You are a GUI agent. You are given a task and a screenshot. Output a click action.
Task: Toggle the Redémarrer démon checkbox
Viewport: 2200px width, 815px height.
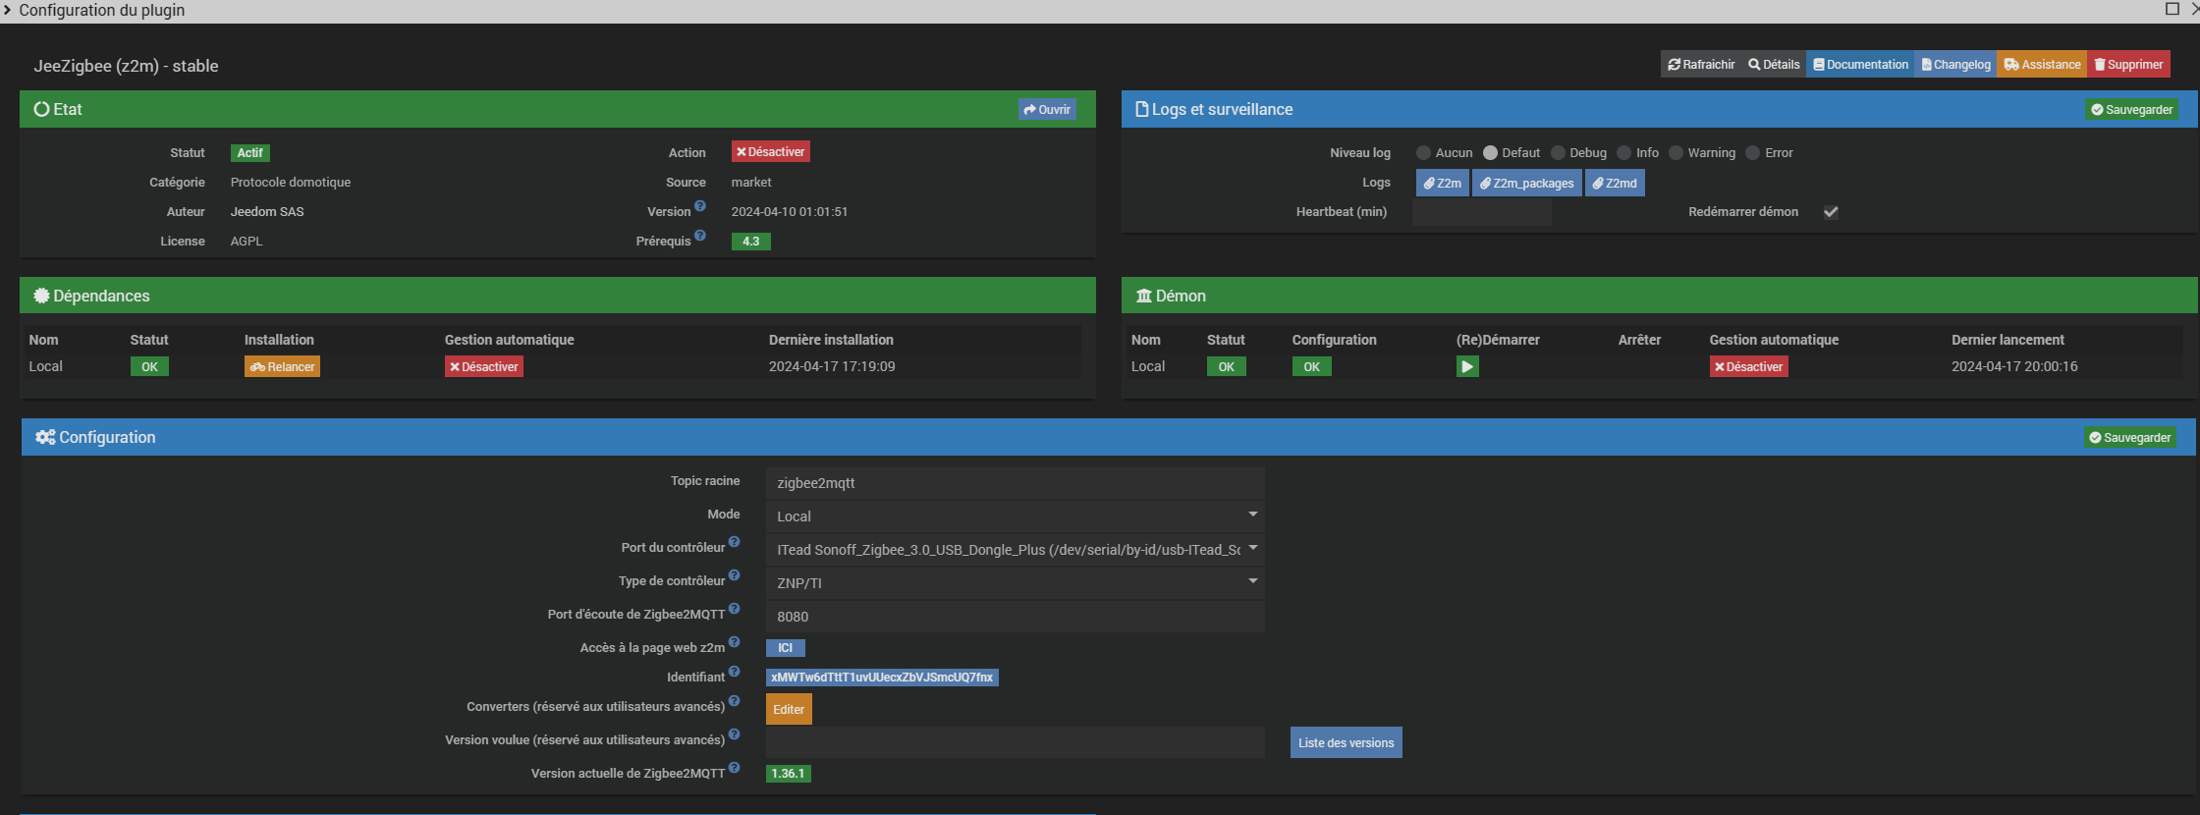1831,212
